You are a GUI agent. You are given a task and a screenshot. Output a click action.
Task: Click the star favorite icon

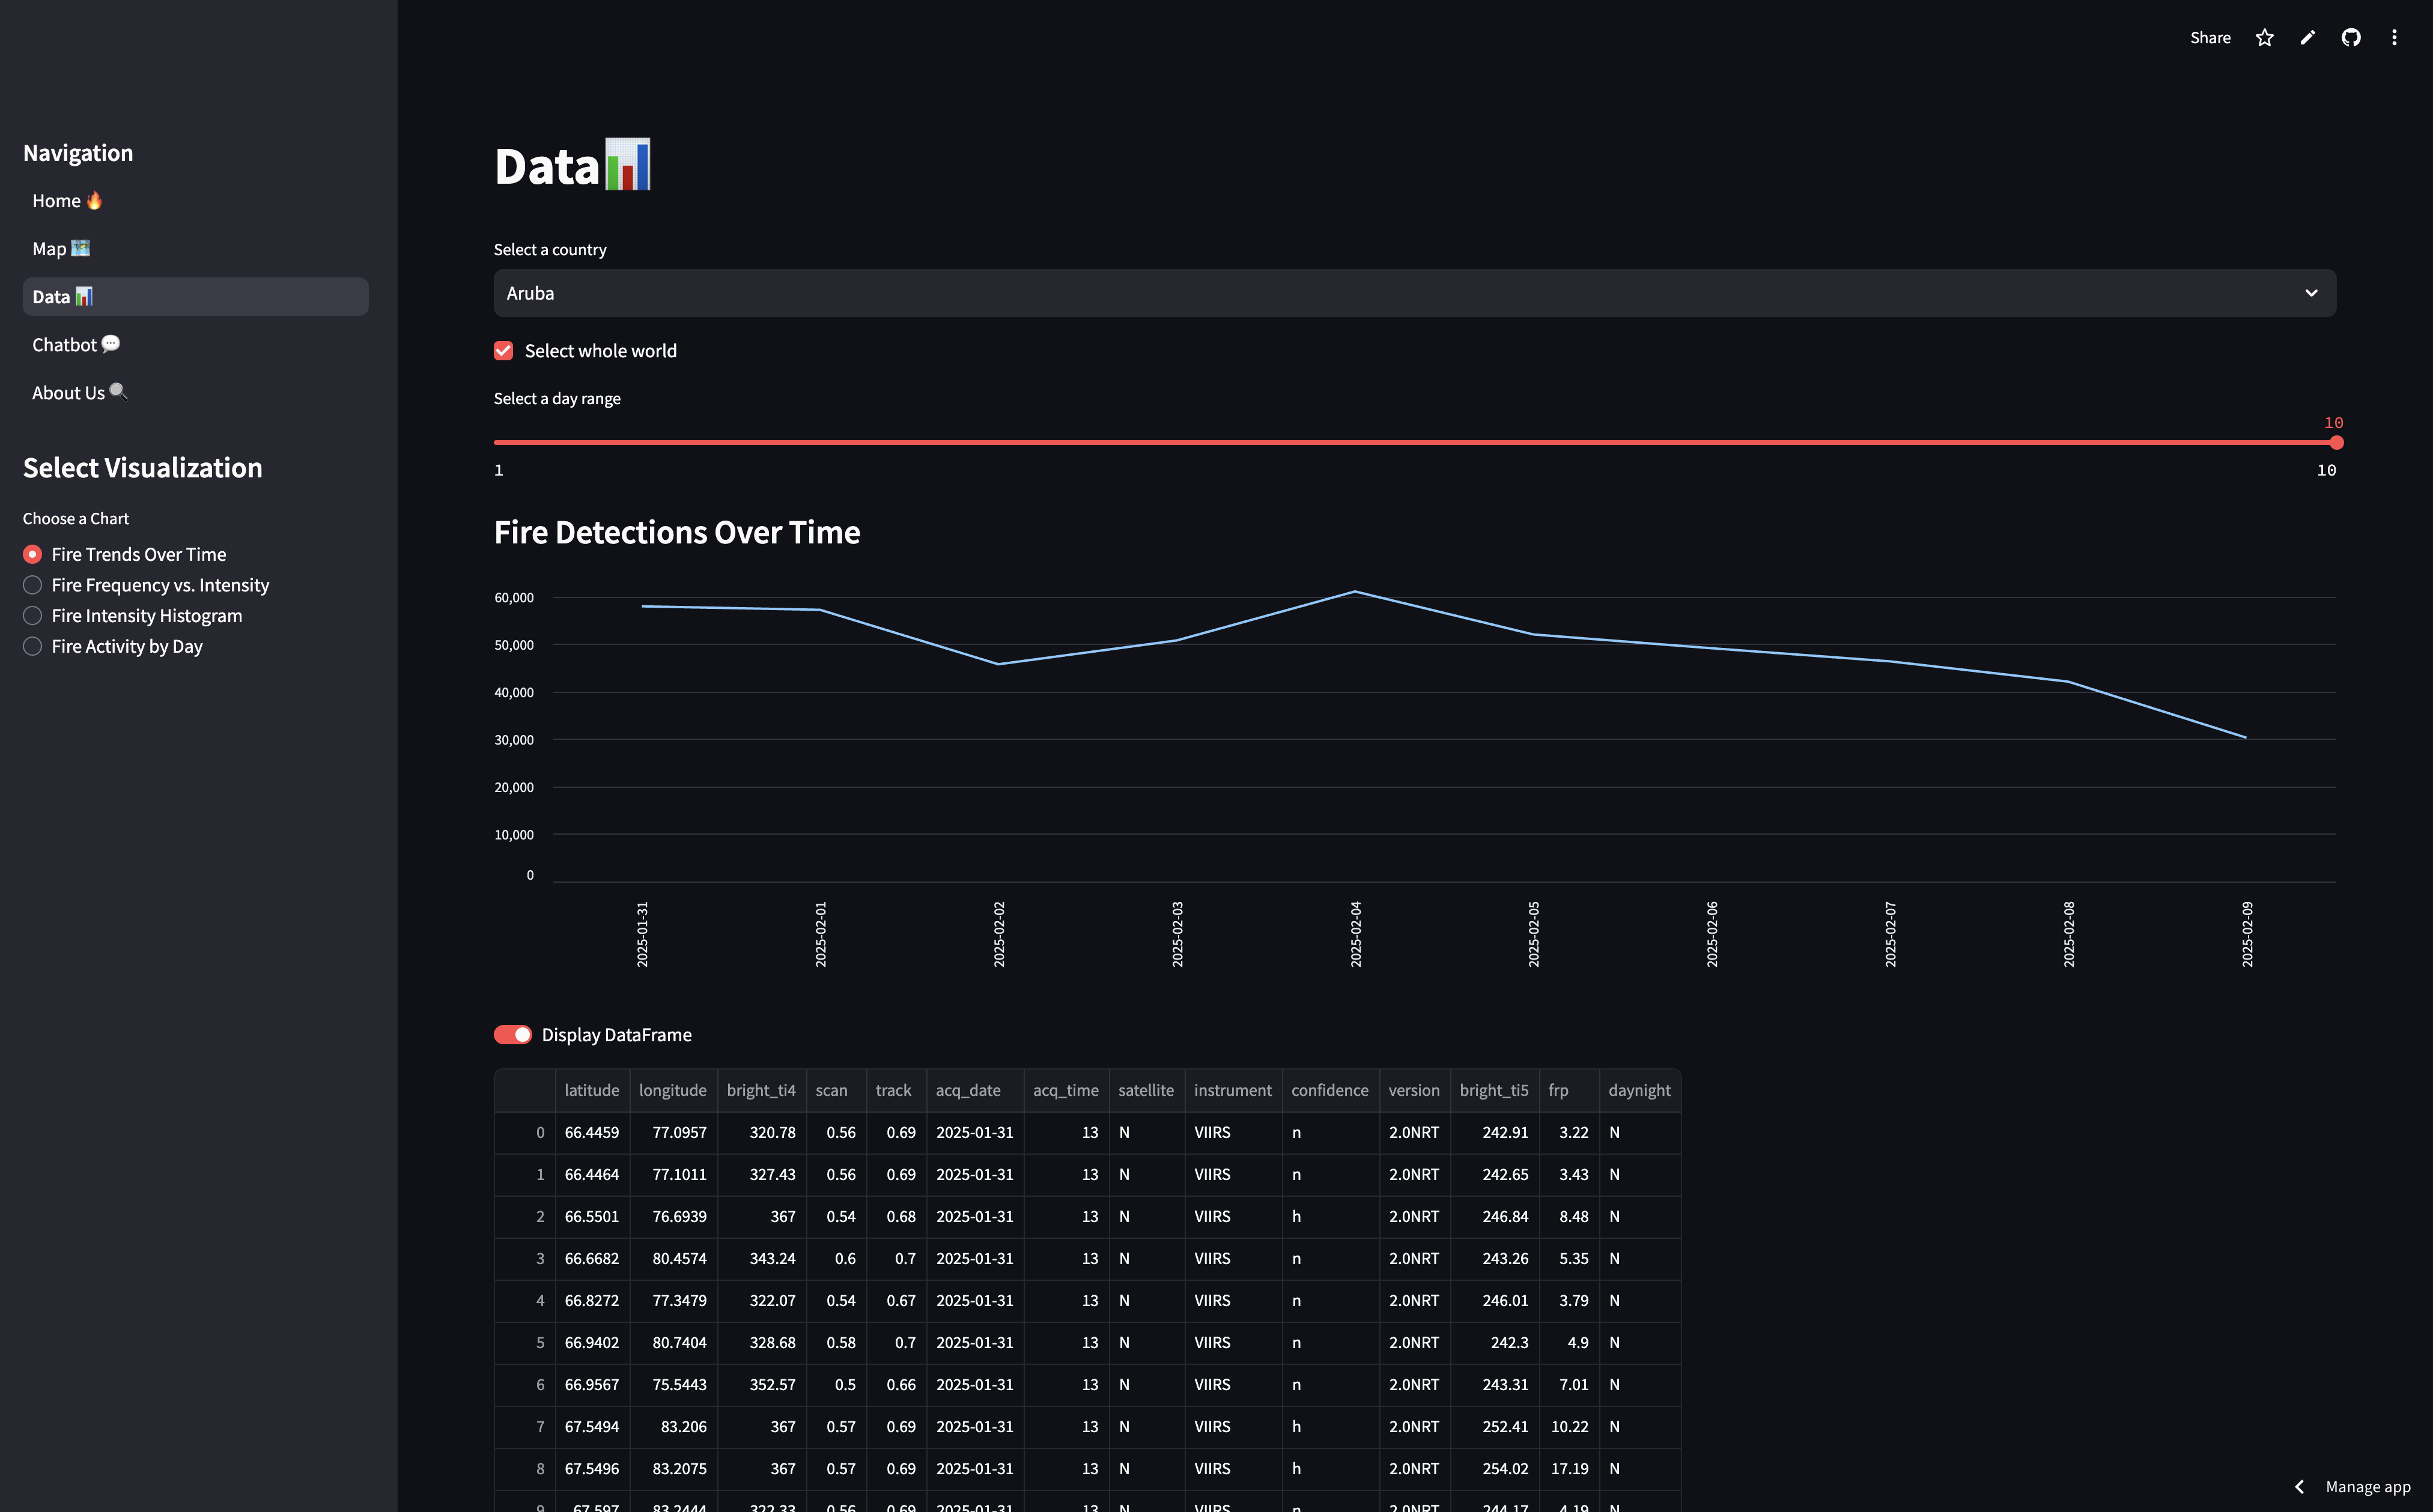(2265, 38)
